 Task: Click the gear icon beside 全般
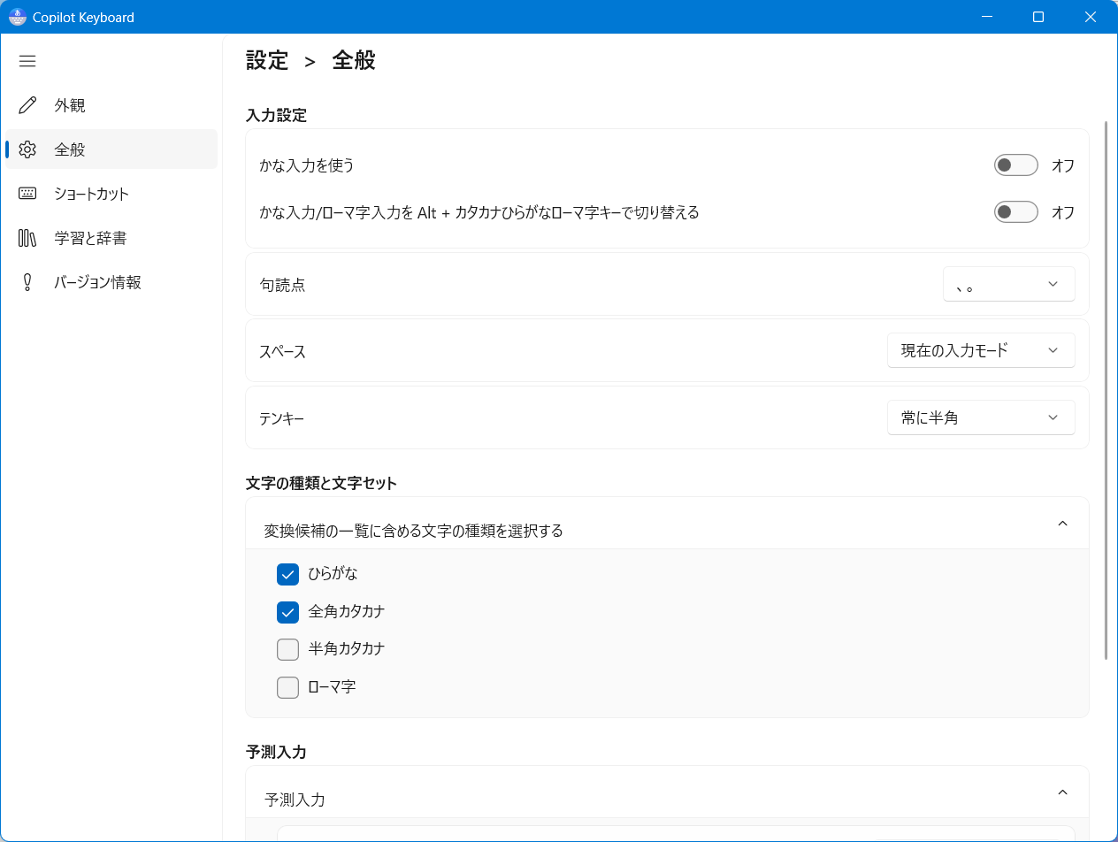click(27, 149)
